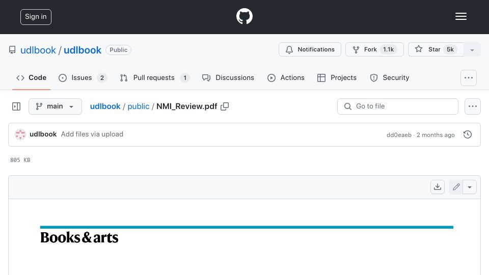Go to the Discussions tab

[228, 77]
